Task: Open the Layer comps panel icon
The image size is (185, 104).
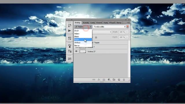Action: click(x=70, y=59)
